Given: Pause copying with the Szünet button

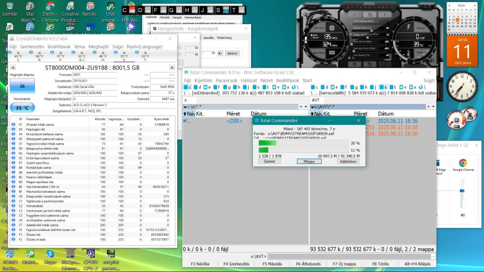Looking at the screenshot, I should tap(269, 161).
